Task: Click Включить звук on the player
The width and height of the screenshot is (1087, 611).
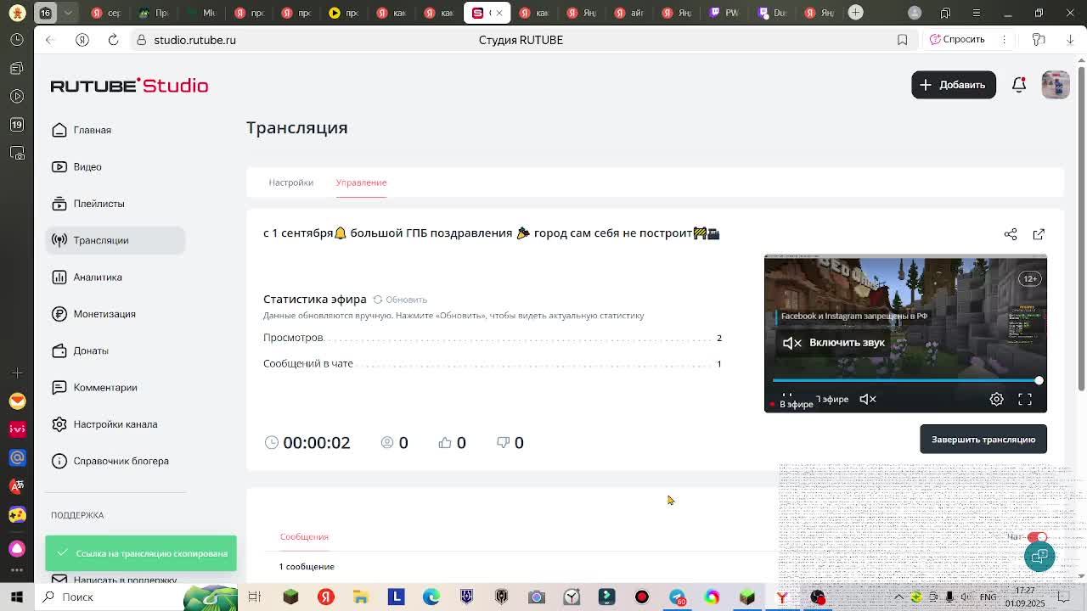Action: pyautogui.click(x=834, y=343)
